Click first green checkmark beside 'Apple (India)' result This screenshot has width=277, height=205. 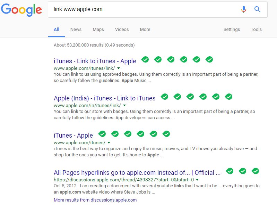click(164, 97)
